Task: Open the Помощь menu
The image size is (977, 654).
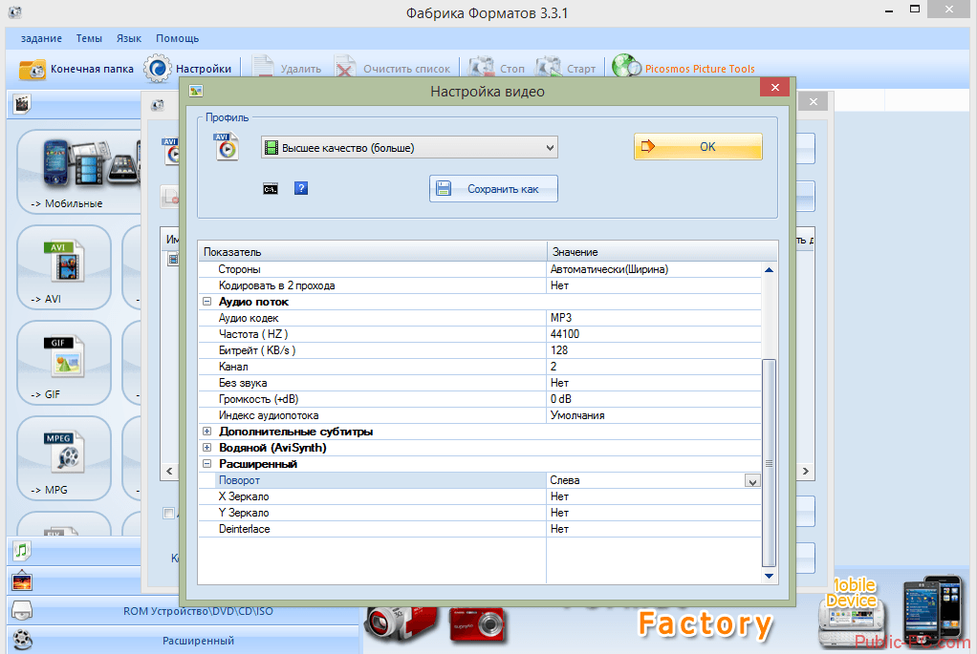Action: 177,38
